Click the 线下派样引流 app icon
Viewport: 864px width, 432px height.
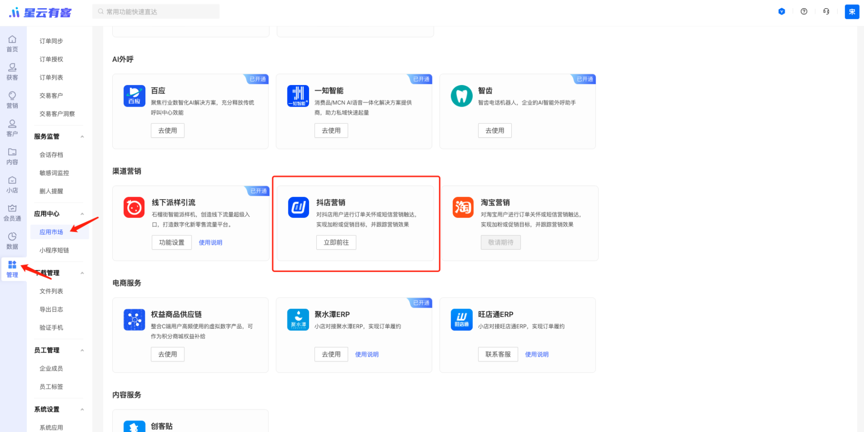coord(134,207)
